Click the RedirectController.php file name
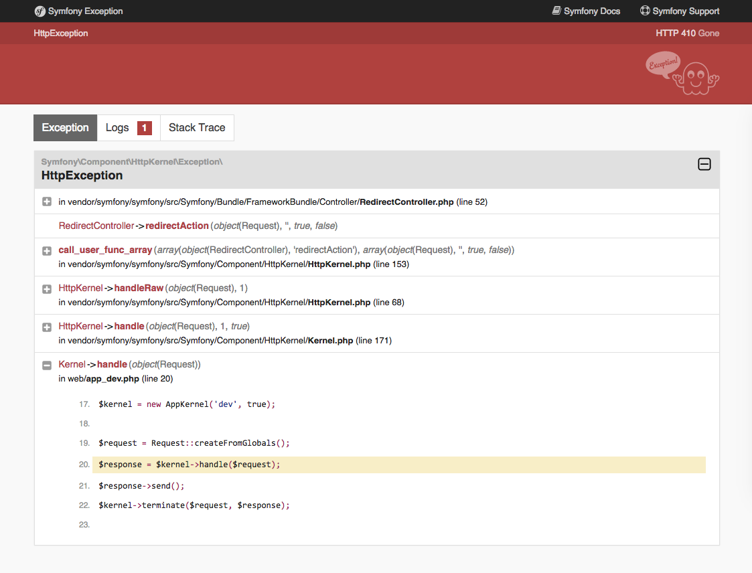752x573 pixels. click(x=406, y=202)
